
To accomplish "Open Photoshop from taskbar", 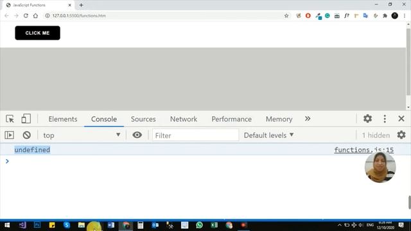I will coord(37,225).
